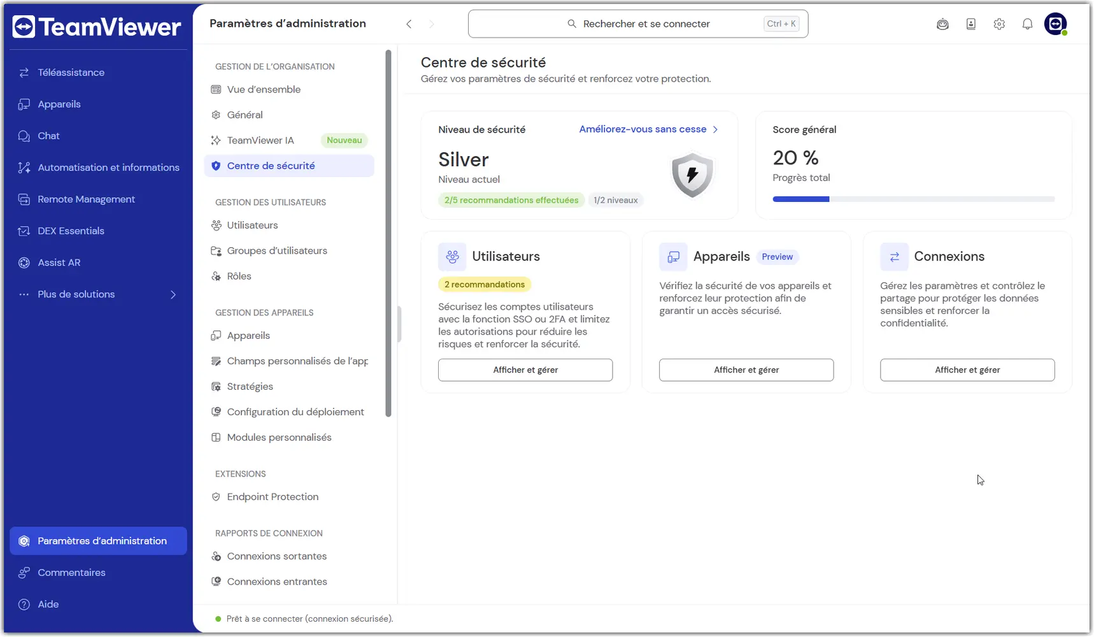The image size is (1094, 637).
Task: Click the '20 %' score value
Action: tap(795, 158)
